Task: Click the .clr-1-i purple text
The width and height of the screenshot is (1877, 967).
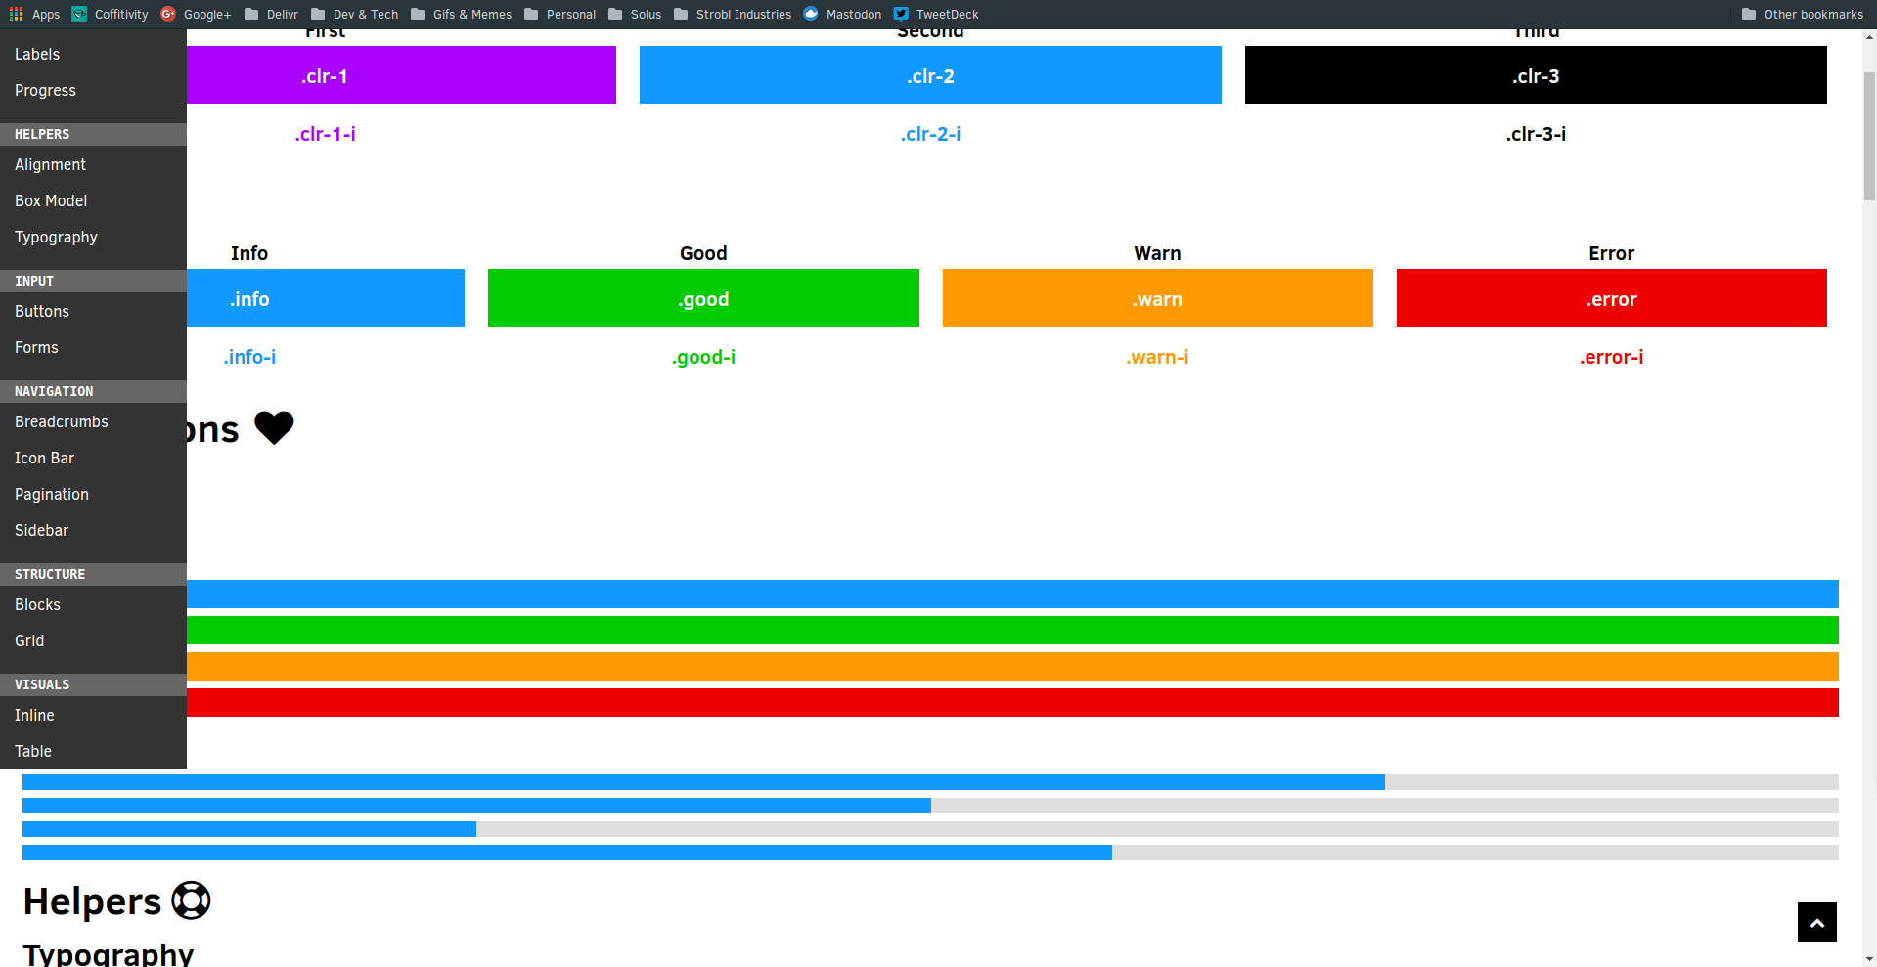Action: click(x=325, y=134)
